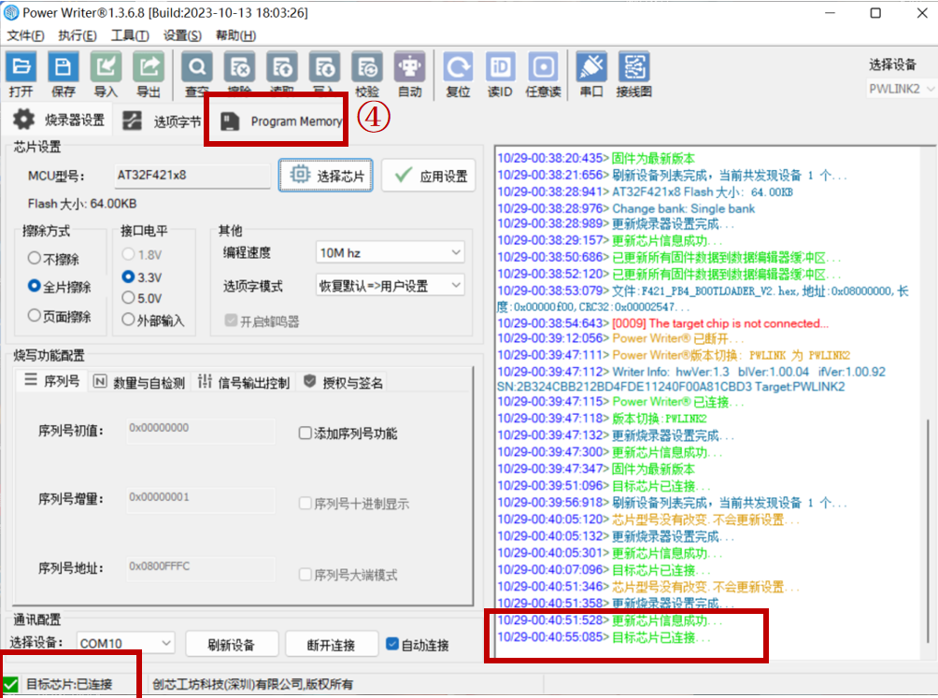Open the 编程速度 10M hz dropdown
This screenshot has width=938, height=698.
click(x=390, y=252)
